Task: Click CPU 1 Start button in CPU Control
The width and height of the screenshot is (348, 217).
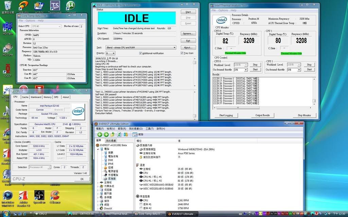Action: tap(309, 70)
